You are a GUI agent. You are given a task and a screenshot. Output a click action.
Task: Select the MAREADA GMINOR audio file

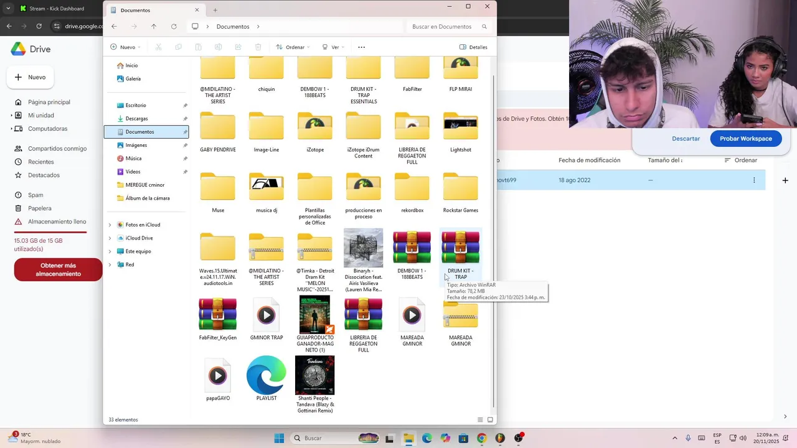click(x=412, y=314)
